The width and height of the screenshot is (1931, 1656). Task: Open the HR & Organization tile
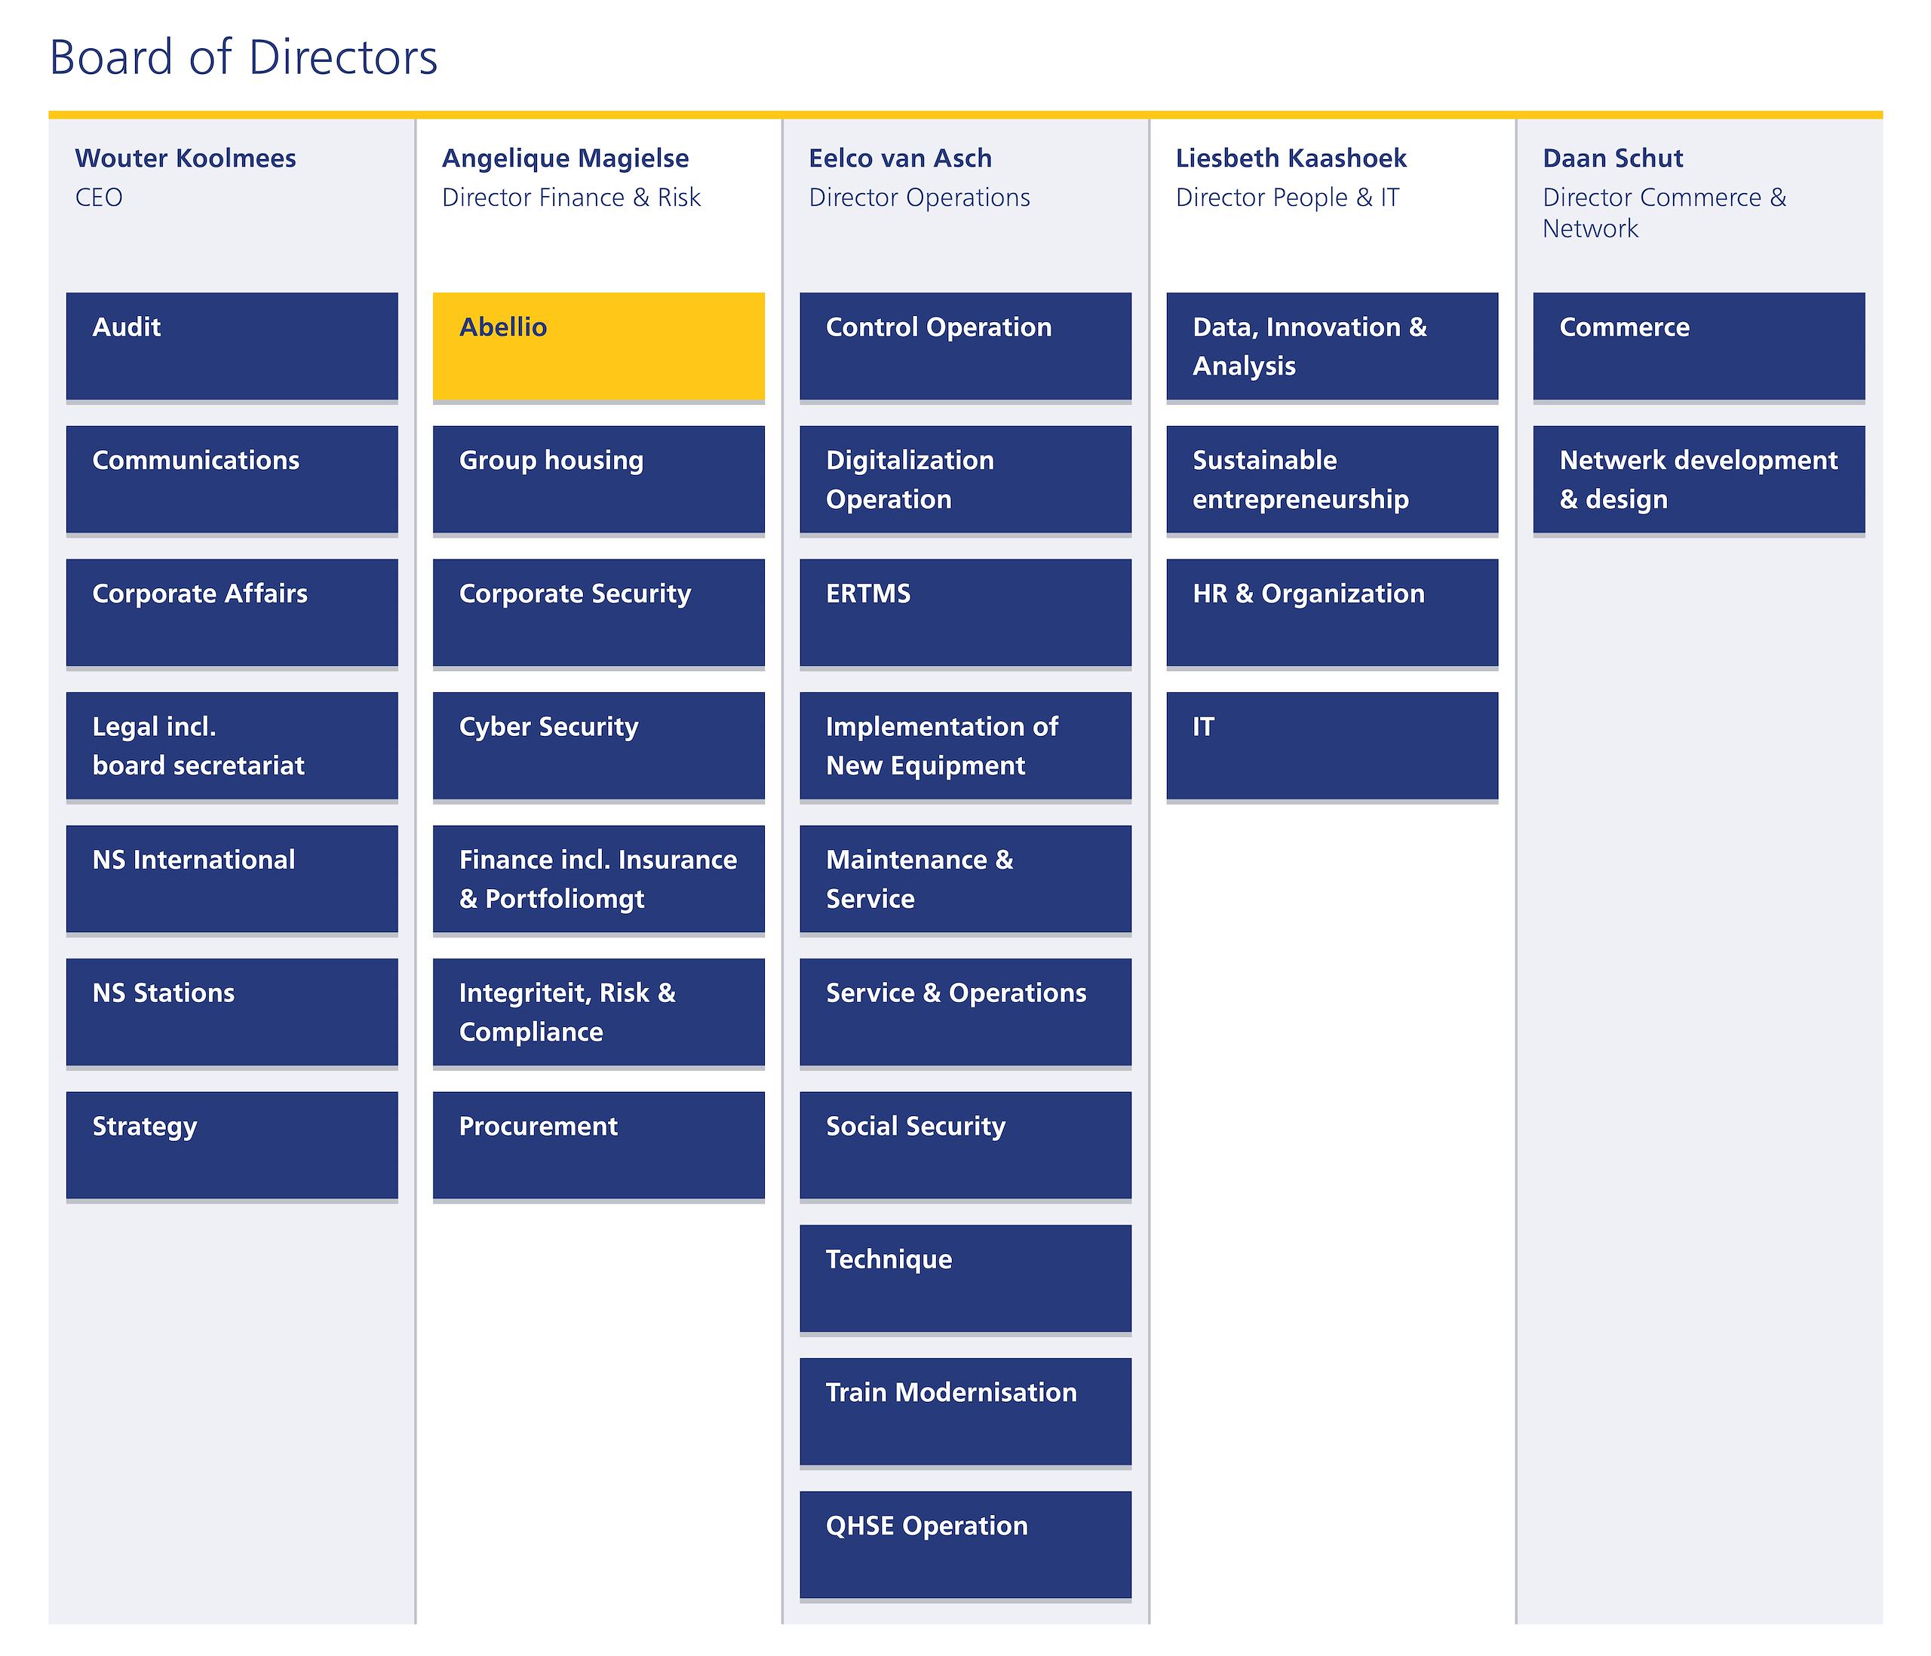coord(1332,612)
